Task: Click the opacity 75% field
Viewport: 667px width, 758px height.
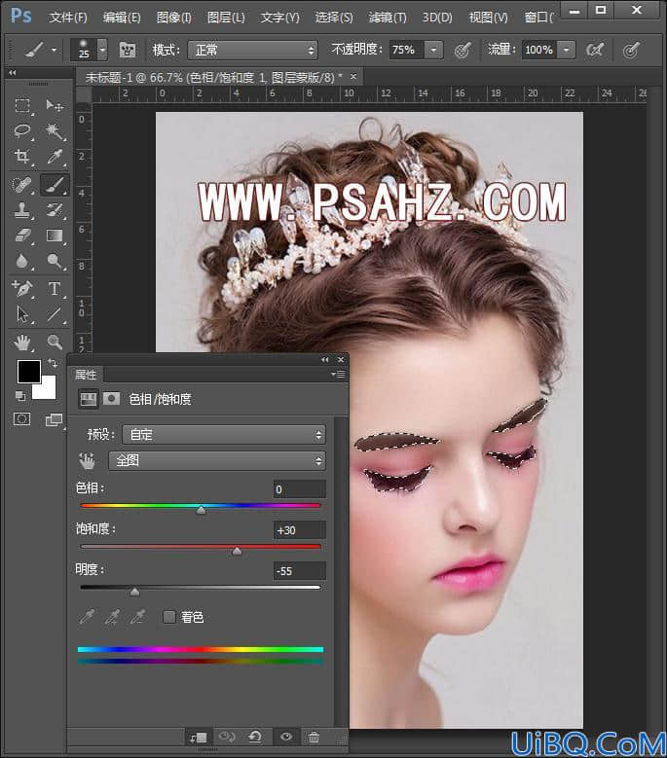Action: [x=406, y=50]
